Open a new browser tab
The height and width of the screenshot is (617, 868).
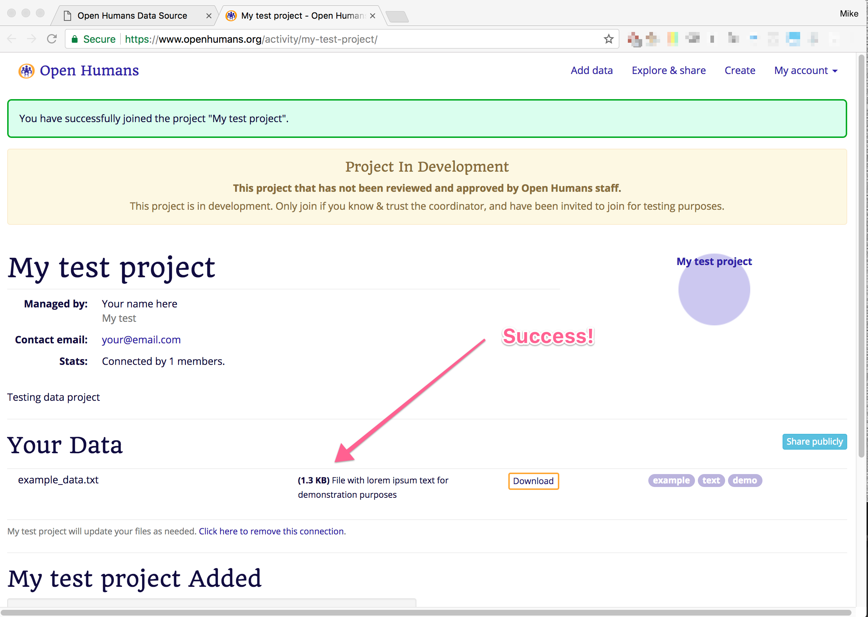pyautogui.click(x=397, y=16)
